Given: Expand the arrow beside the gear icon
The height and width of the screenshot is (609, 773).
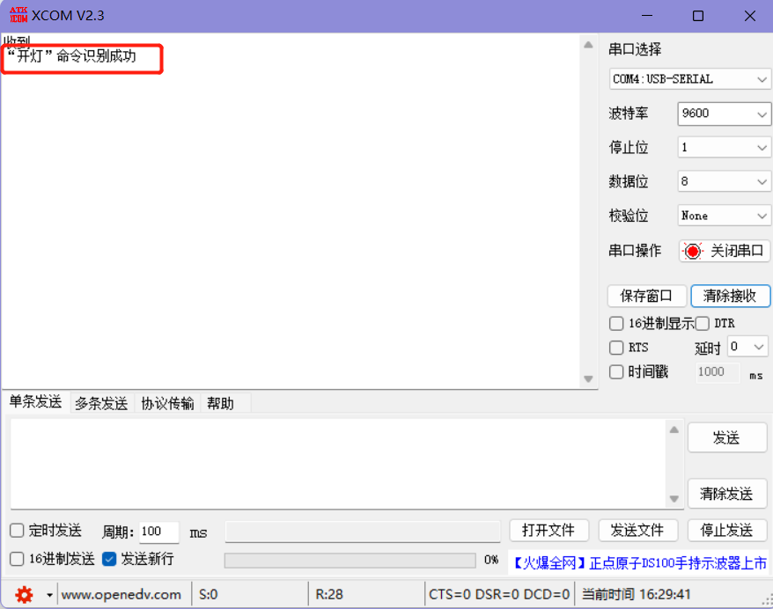Looking at the screenshot, I should click(x=49, y=595).
